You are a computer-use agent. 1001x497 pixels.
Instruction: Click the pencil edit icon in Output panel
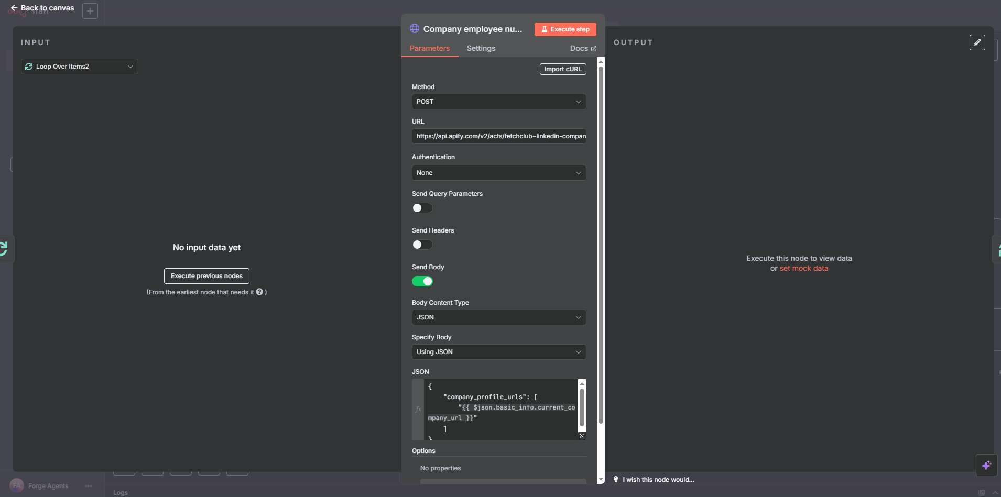tap(977, 42)
